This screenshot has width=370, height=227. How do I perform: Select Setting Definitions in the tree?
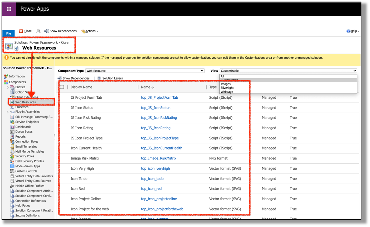pyautogui.click(x=27, y=216)
